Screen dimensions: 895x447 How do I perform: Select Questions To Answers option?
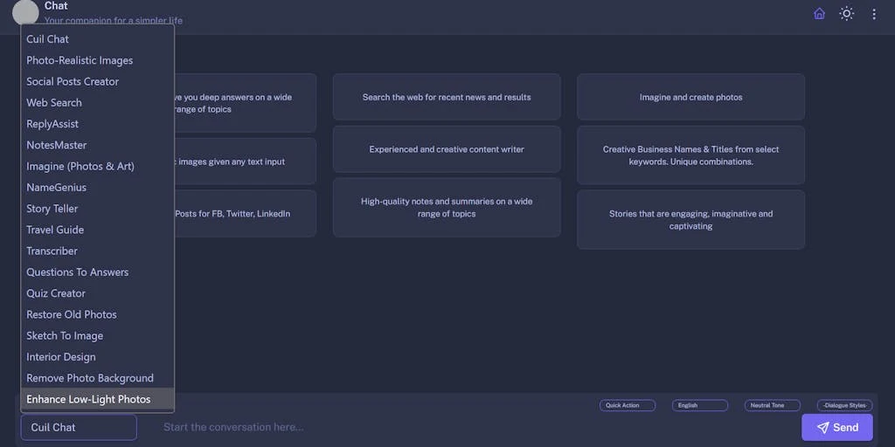[x=97, y=272]
